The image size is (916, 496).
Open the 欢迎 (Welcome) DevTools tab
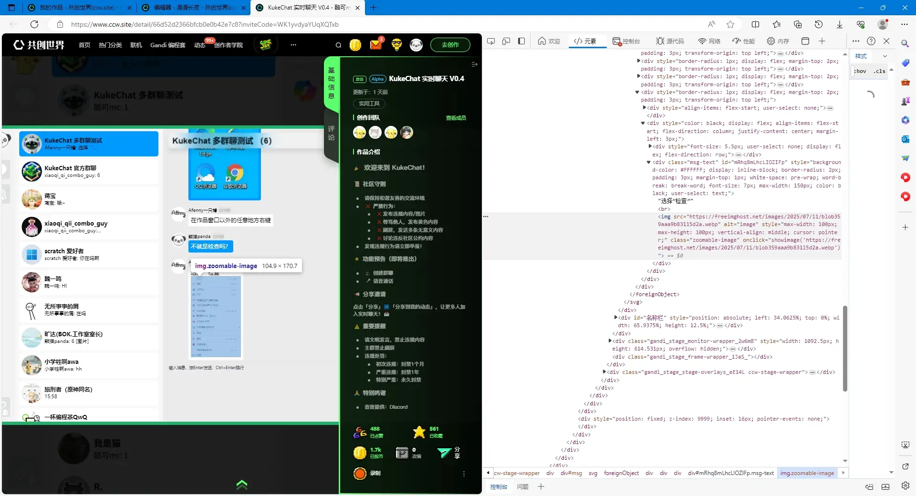coord(549,41)
